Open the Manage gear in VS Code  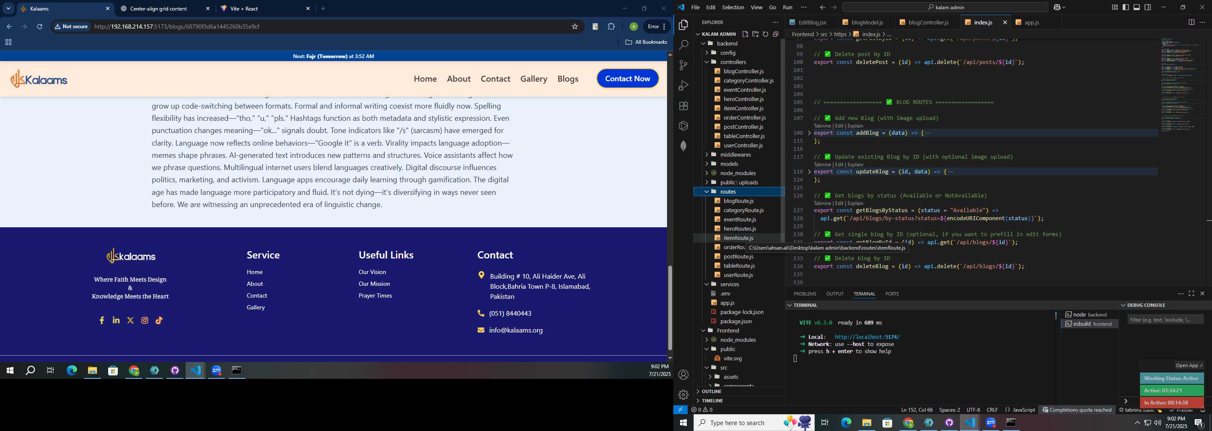pyautogui.click(x=683, y=395)
